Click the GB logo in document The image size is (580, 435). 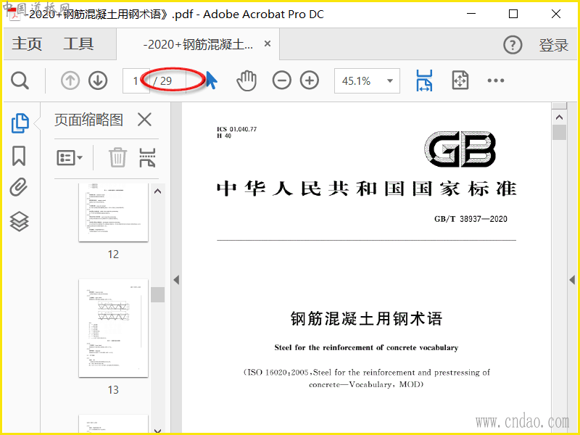point(460,149)
